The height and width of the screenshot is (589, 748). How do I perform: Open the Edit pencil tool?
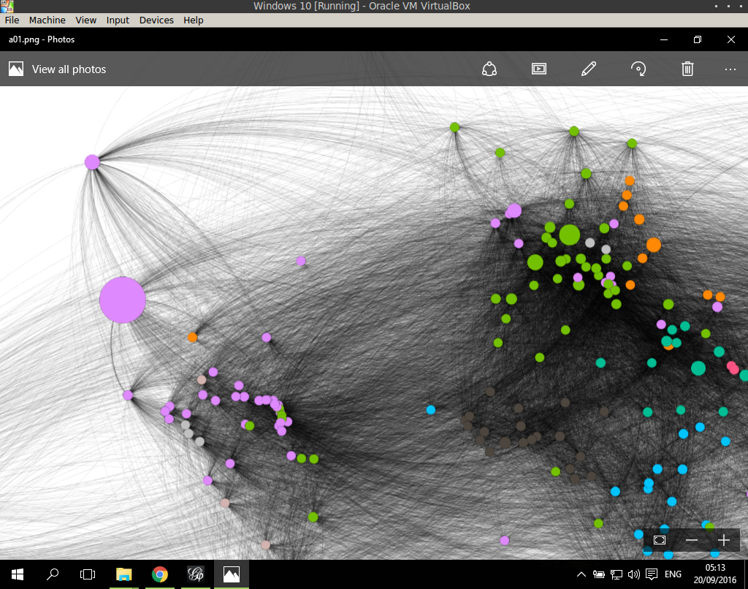pos(589,69)
